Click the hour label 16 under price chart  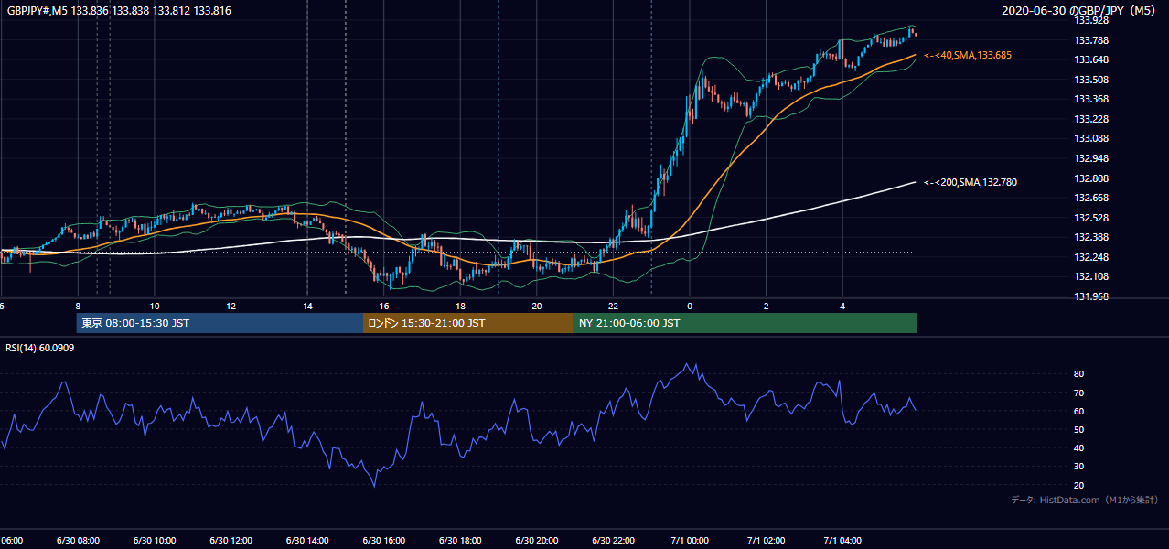pos(384,306)
